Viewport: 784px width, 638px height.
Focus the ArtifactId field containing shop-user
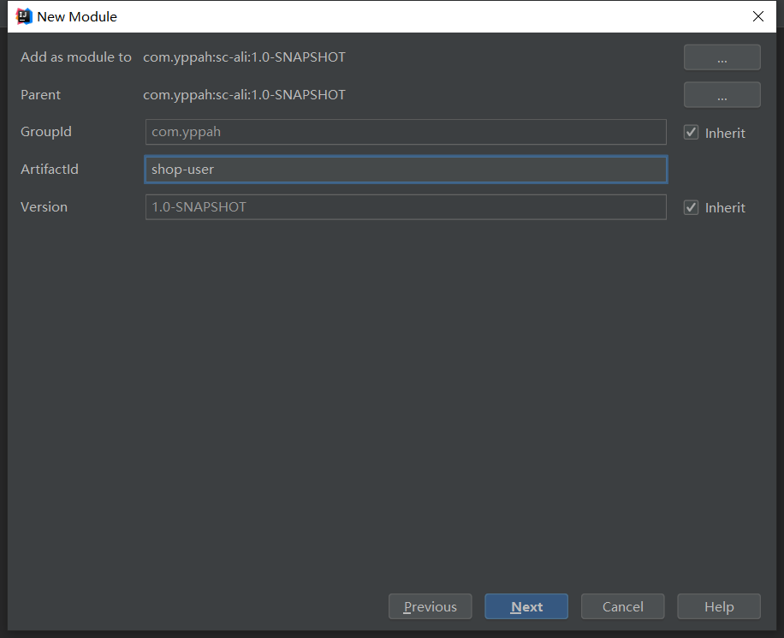(x=406, y=169)
